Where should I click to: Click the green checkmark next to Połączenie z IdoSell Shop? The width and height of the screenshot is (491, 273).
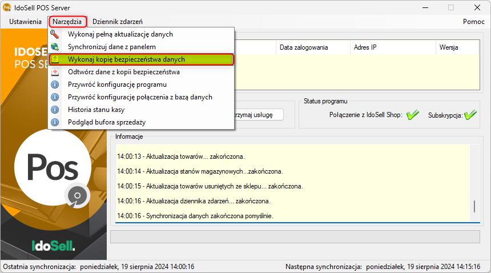pyautogui.click(x=413, y=115)
